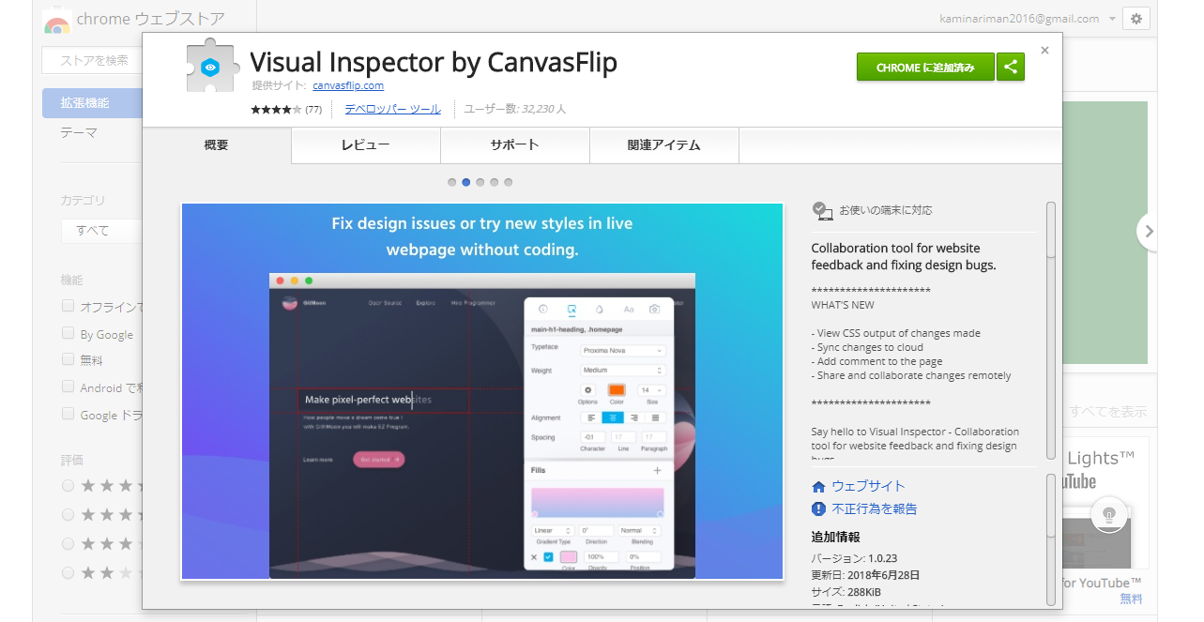Click the home icon beside ウェブサイト

[x=818, y=486]
